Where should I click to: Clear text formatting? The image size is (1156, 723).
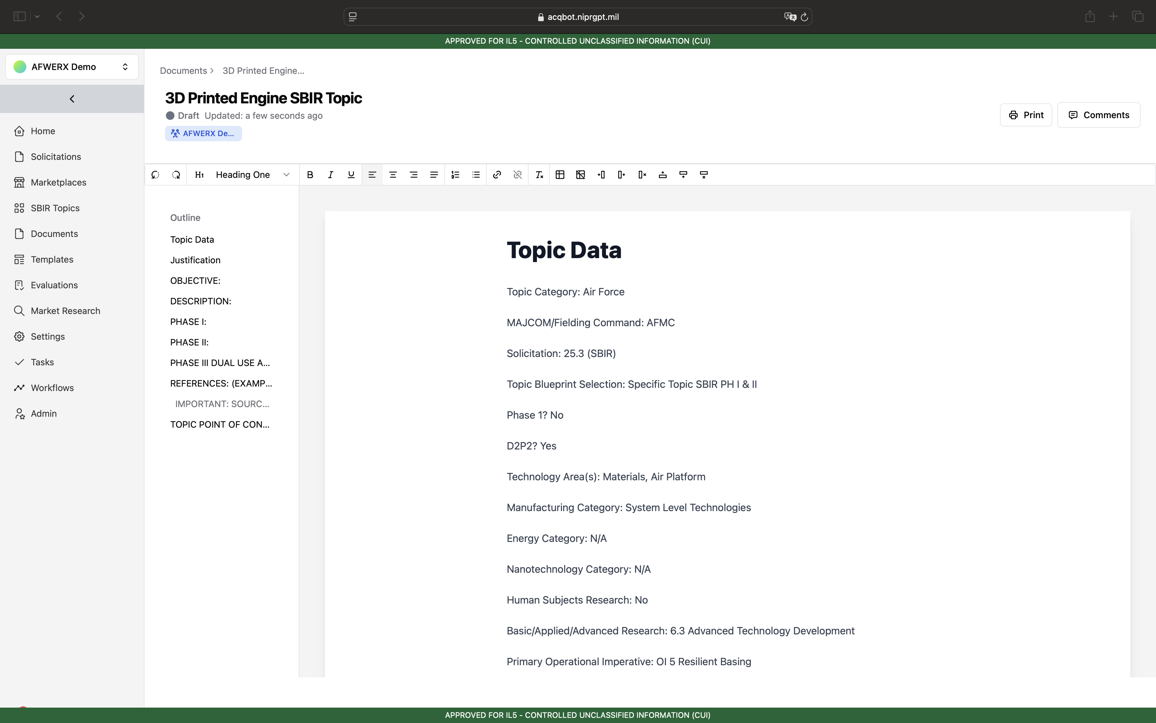coord(539,175)
